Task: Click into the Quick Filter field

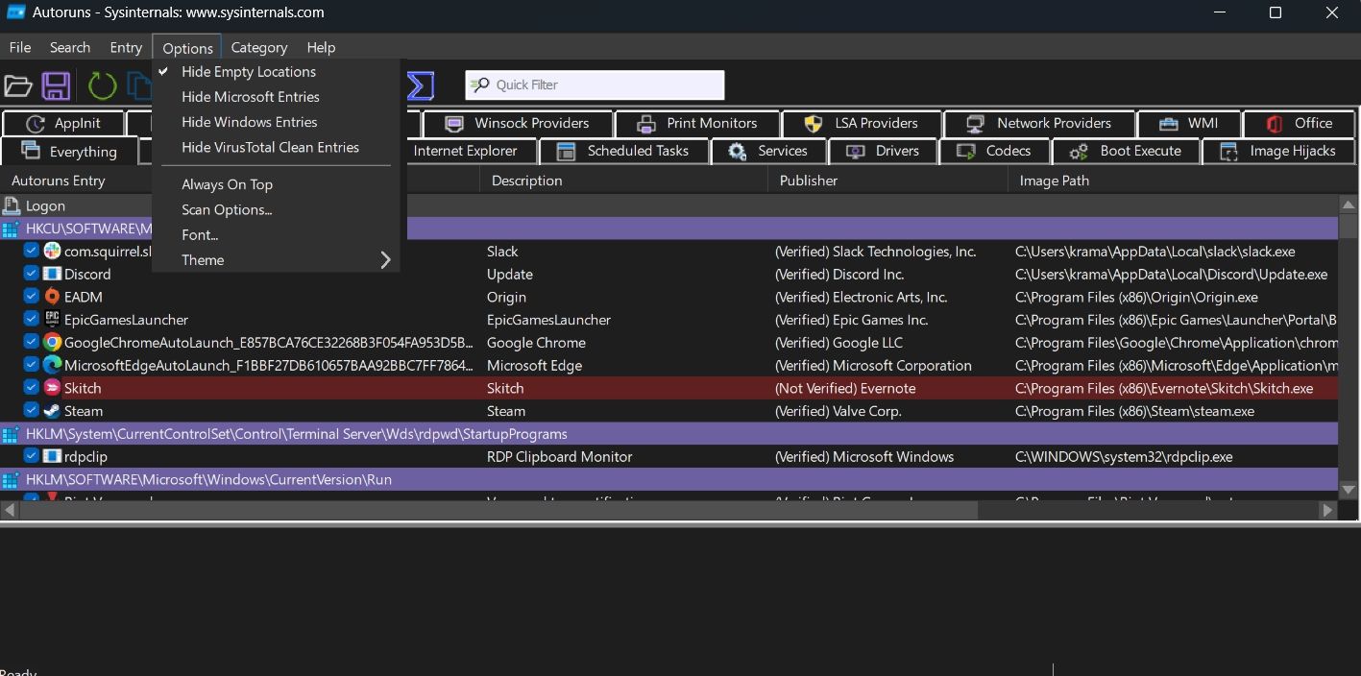Action: point(595,84)
